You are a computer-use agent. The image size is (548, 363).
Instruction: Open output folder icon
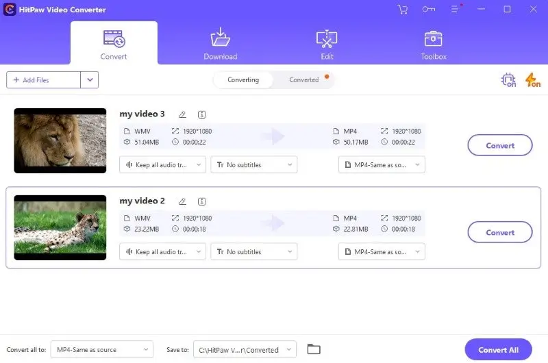click(314, 349)
